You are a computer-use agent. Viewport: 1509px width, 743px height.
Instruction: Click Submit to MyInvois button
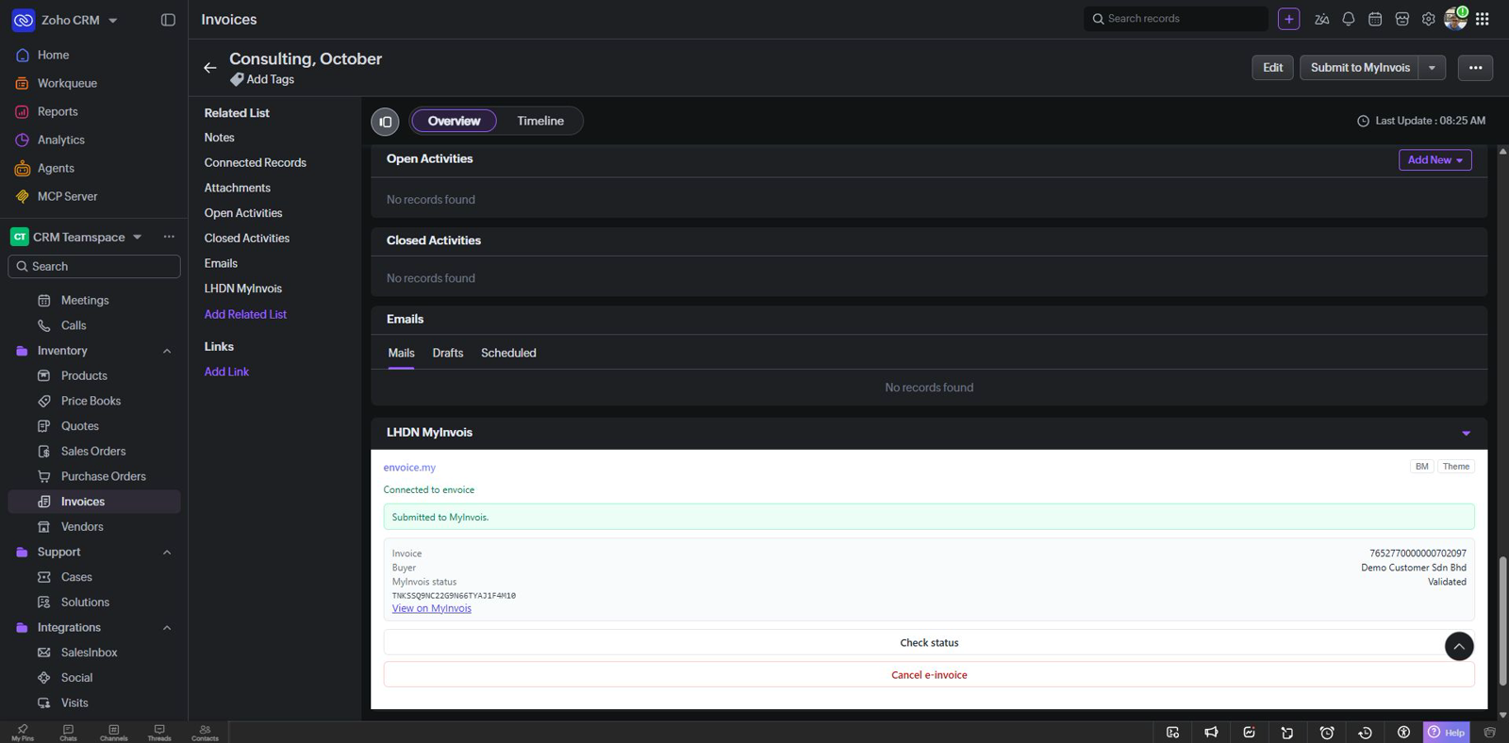click(1359, 68)
